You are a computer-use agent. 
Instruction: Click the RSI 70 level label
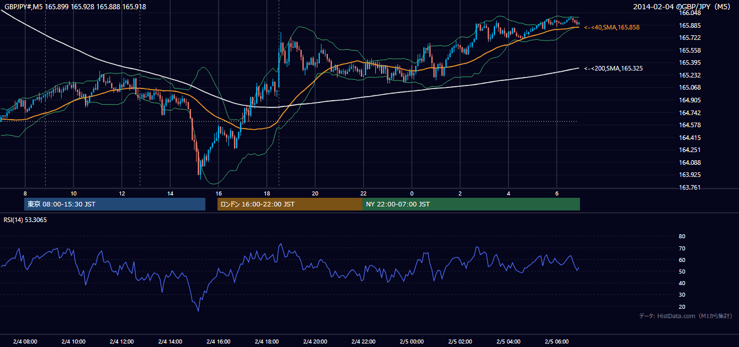pyautogui.click(x=682, y=248)
